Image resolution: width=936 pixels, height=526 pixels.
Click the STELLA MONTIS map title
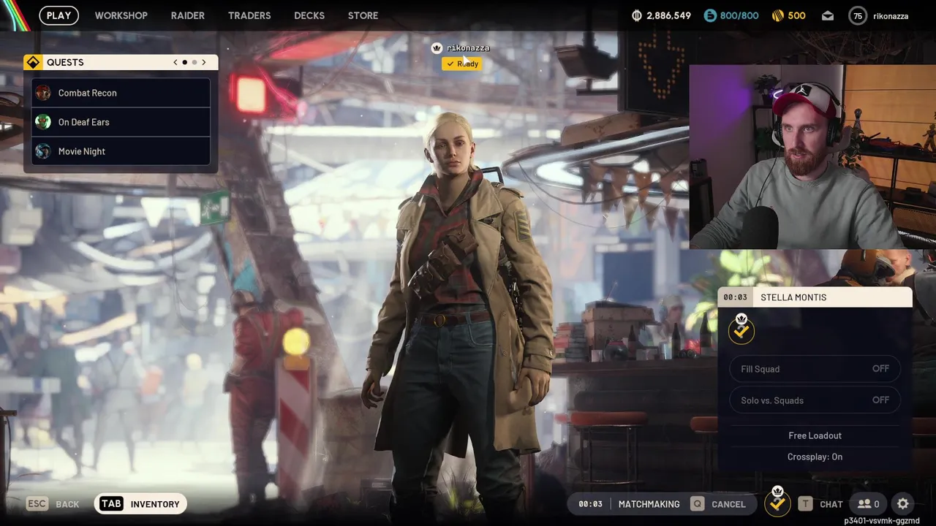[793, 297]
